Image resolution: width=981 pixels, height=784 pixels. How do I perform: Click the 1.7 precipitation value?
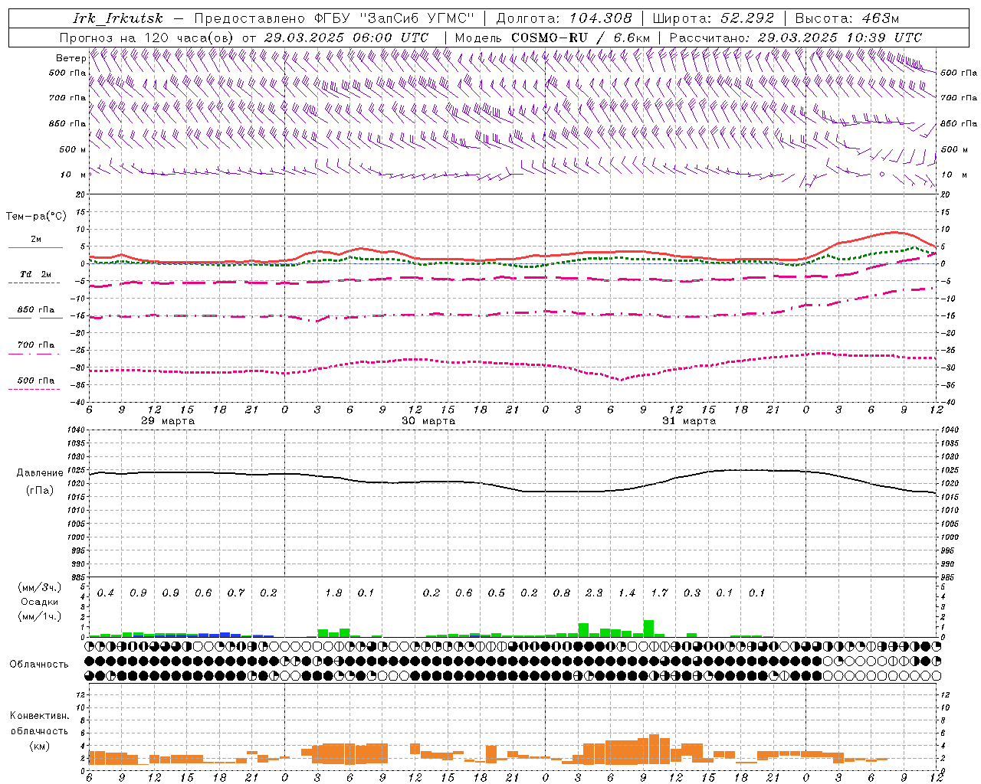tap(659, 593)
